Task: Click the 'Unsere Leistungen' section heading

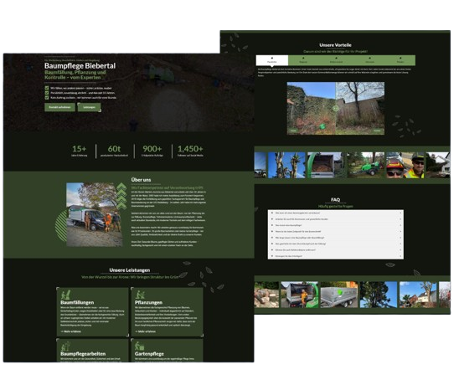Action: coord(130,270)
